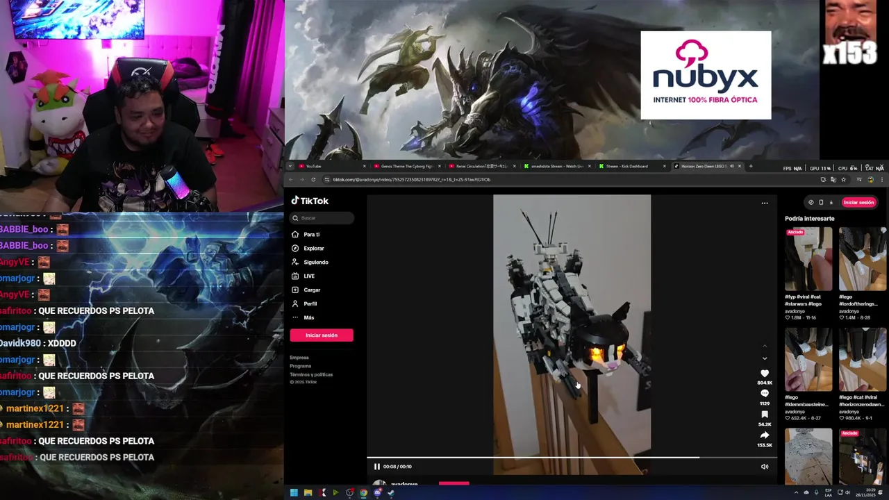Viewport: 889px width, 500px height.
Task: Open avadonye author name under first thumbnail
Action: click(x=795, y=311)
